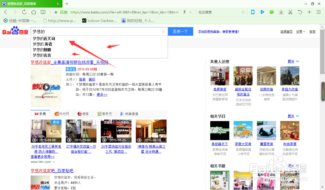Screen dimensions: 325x190
Task: Open the 2015-08-18 episode thumbnail
Action: (151, 131)
